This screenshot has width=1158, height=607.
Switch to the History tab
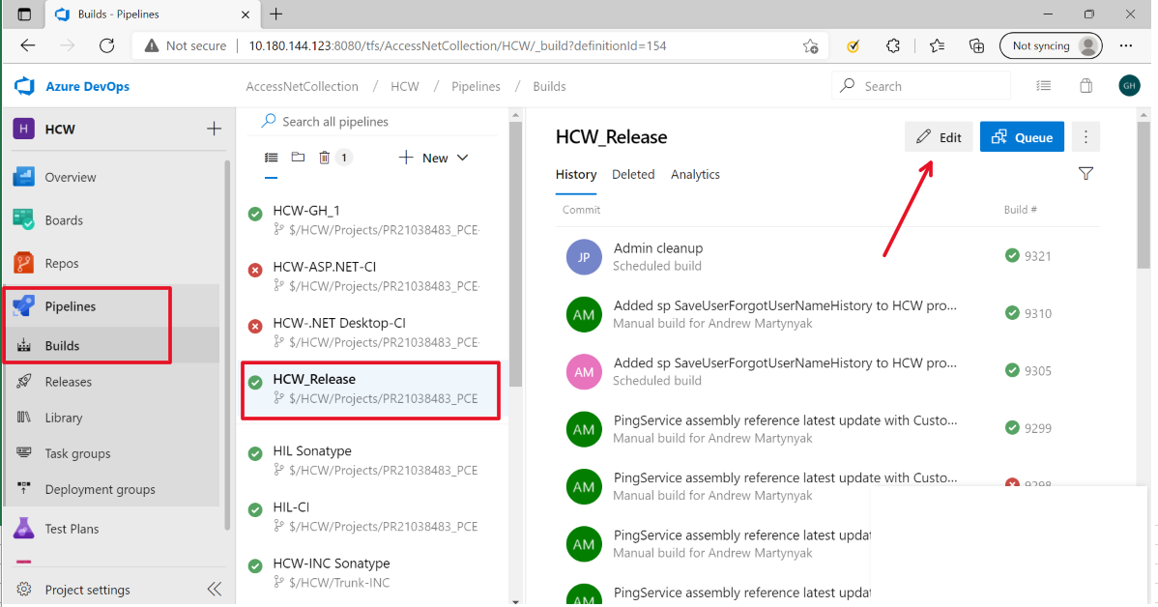(x=576, y=174)
